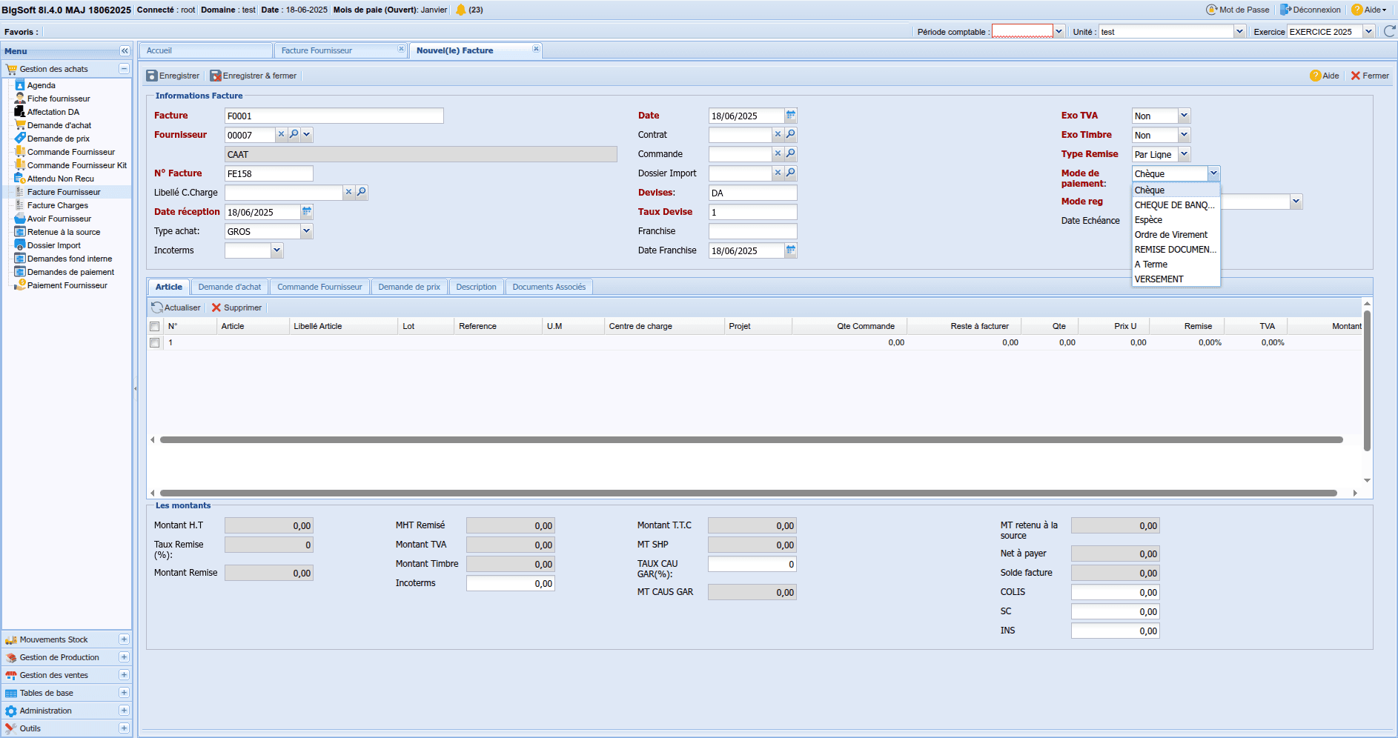Click the COLIS amount field
1398x738 pixels.
[x=1115, y=592]
